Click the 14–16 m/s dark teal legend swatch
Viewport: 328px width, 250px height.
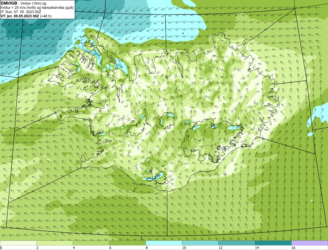[273, 243]
